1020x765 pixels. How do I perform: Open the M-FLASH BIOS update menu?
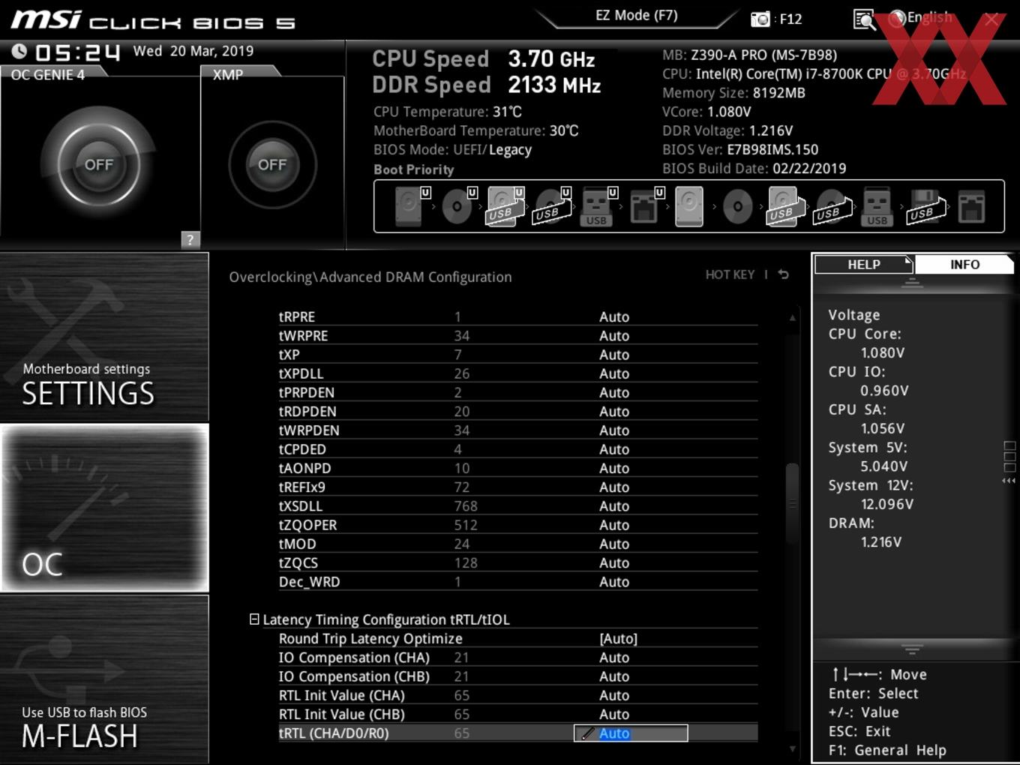[104, 679]
